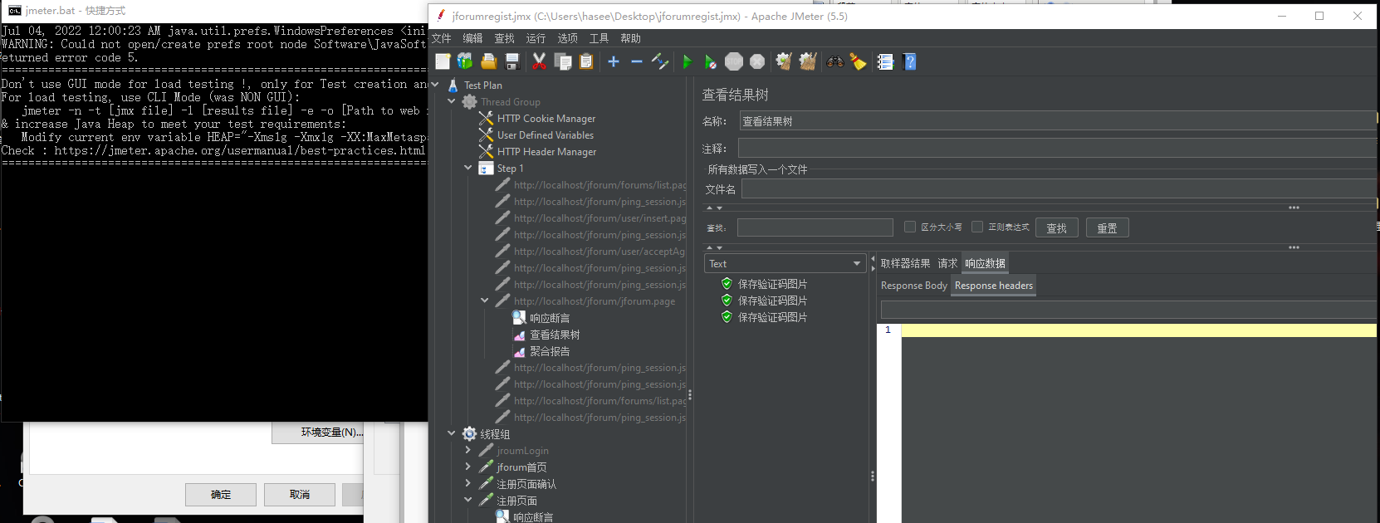The width and height of the screenshot is (1380, 523).
Task: Click the Toggle enable/disable toolbar icon
Action: 660,61
